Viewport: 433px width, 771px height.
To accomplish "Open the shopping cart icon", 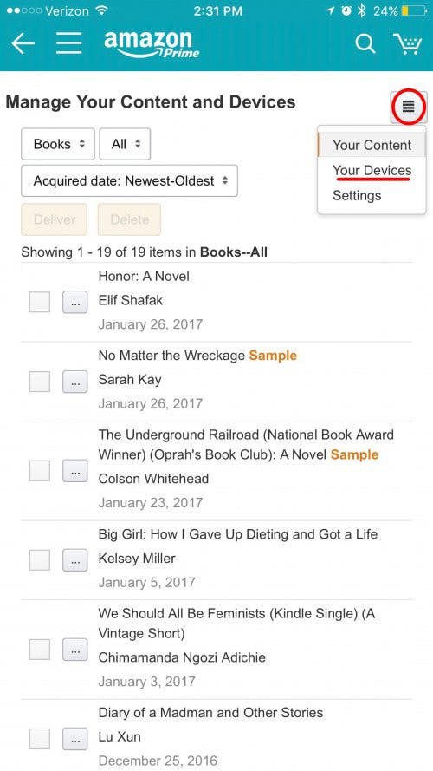I will pyautogui.click(x=407, y=43).
